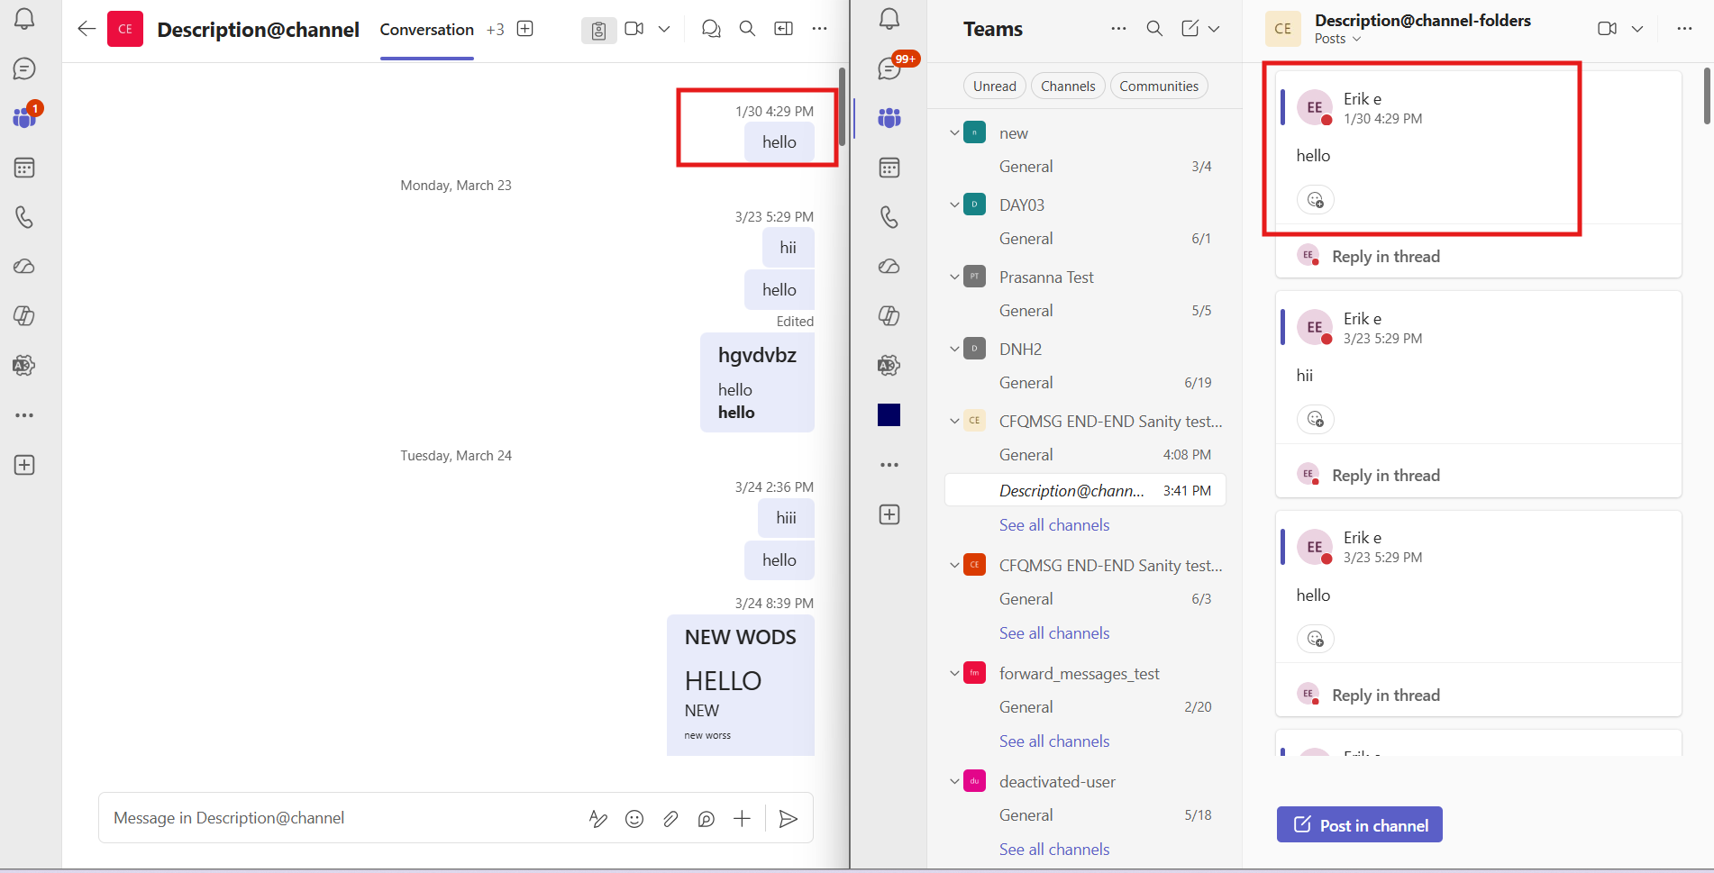Switch to the Conversation tab

click(426, 29)
